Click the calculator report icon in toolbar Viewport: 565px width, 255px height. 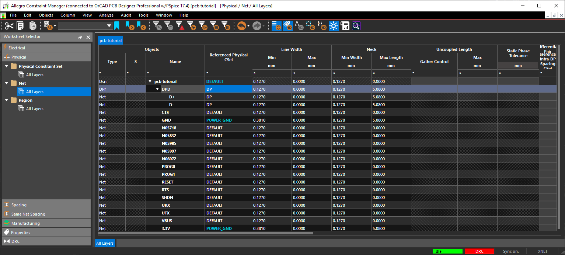coord(345,26)
